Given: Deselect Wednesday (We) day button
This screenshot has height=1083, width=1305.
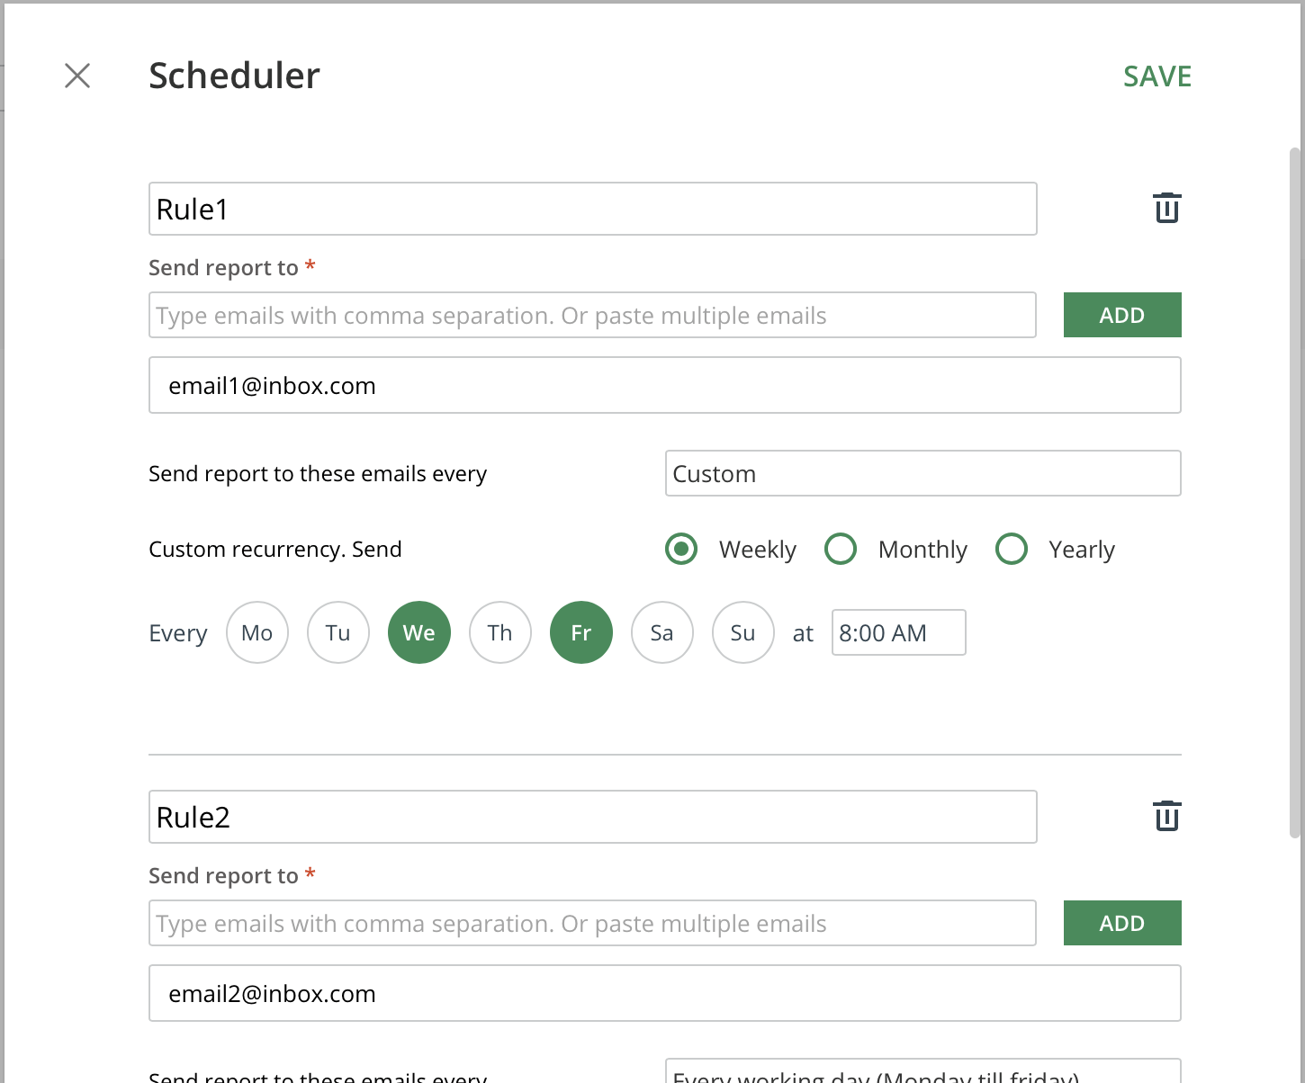Looking at the screenshot, I should click(419, 632).
